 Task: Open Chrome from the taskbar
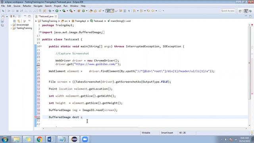pyautogui.click(x=39, y=139)
